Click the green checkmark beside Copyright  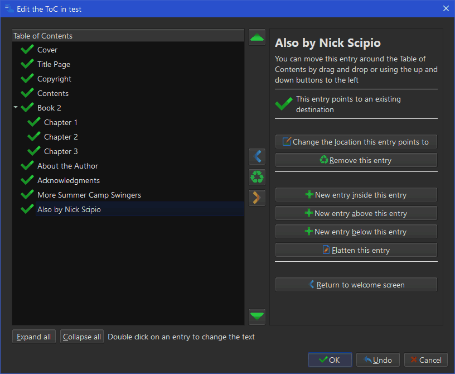pos(27,79)
